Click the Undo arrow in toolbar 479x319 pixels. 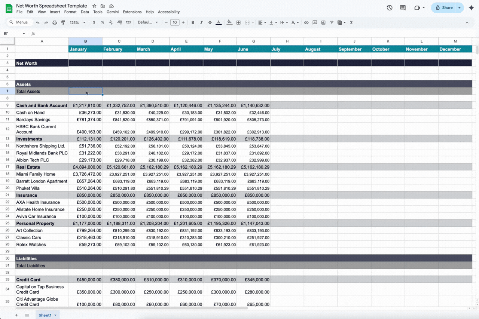point(38,22)
